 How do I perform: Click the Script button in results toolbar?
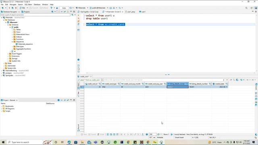(x=101, y=134)
